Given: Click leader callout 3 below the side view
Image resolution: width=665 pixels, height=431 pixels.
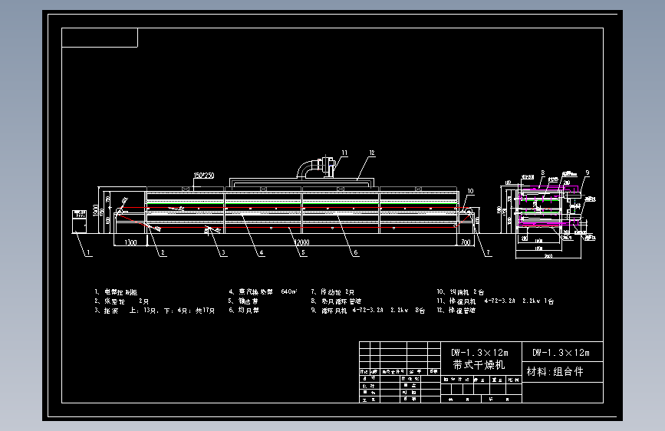Looking at the screenshot, I should click(x=223, y=252).
